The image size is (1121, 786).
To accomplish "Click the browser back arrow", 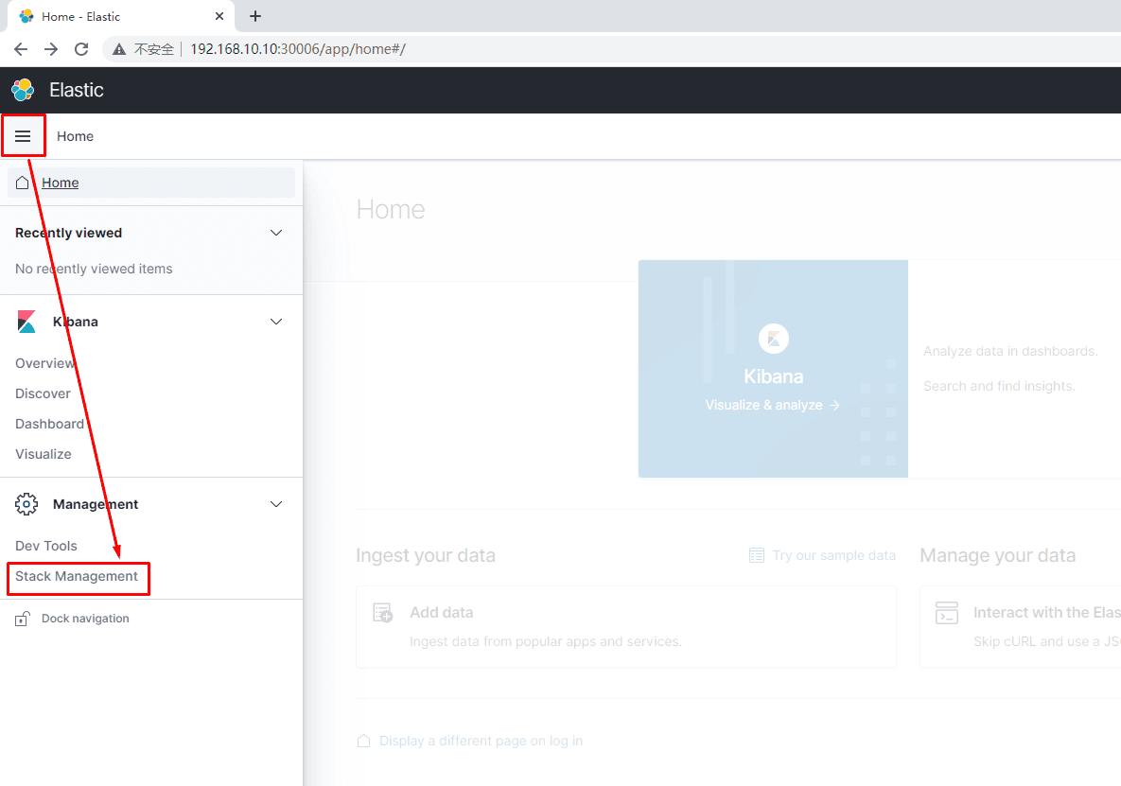I will pyautogui.click(x=21, y=49).
